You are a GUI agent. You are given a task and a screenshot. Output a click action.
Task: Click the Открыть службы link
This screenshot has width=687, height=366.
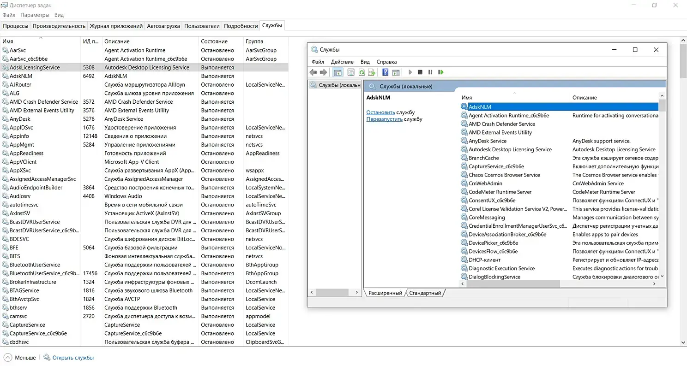pyautogui.click(x=72, y=358)
